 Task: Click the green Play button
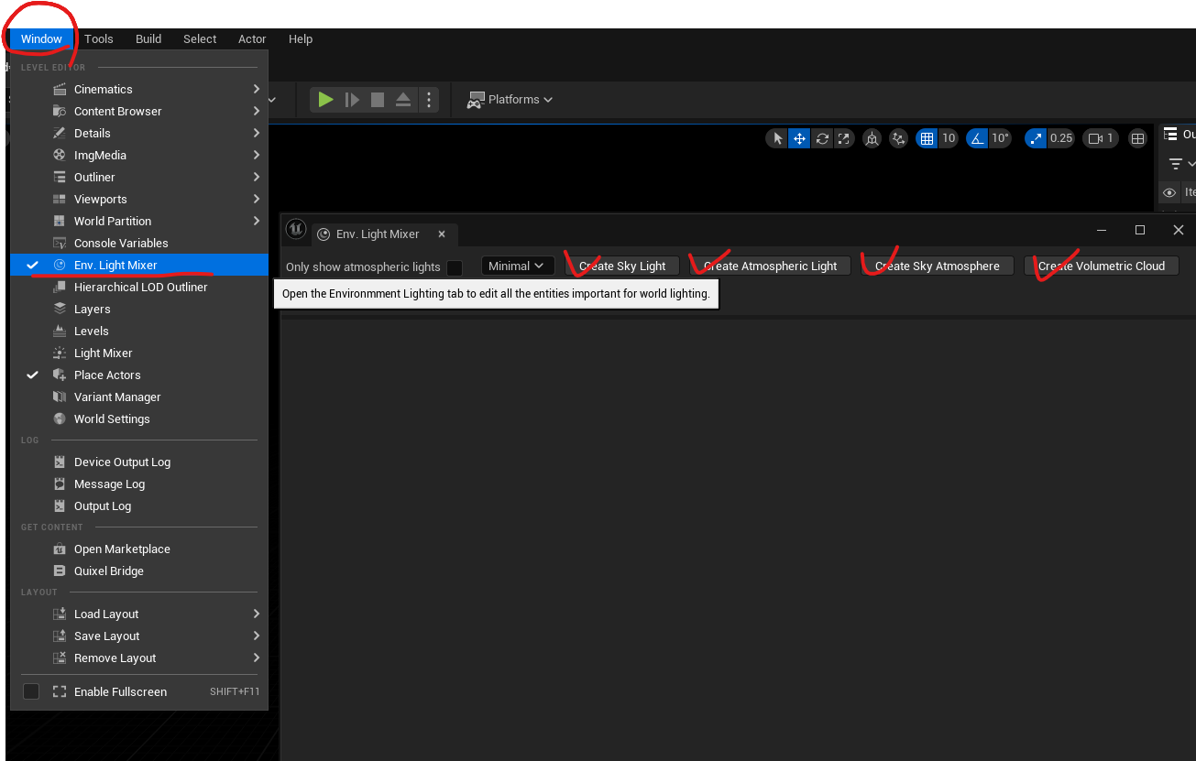[x=325, y=99]
